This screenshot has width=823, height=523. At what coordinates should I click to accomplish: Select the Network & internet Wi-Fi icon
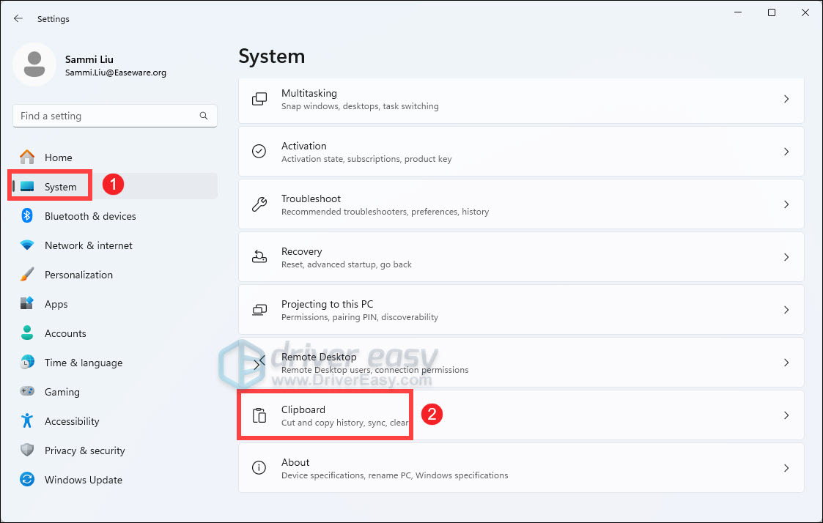click(x=27, y=245)
